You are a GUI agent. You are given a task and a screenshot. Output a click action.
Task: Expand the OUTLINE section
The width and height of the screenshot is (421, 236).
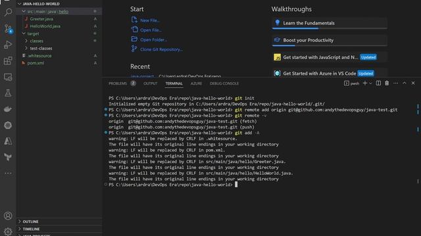60,222
